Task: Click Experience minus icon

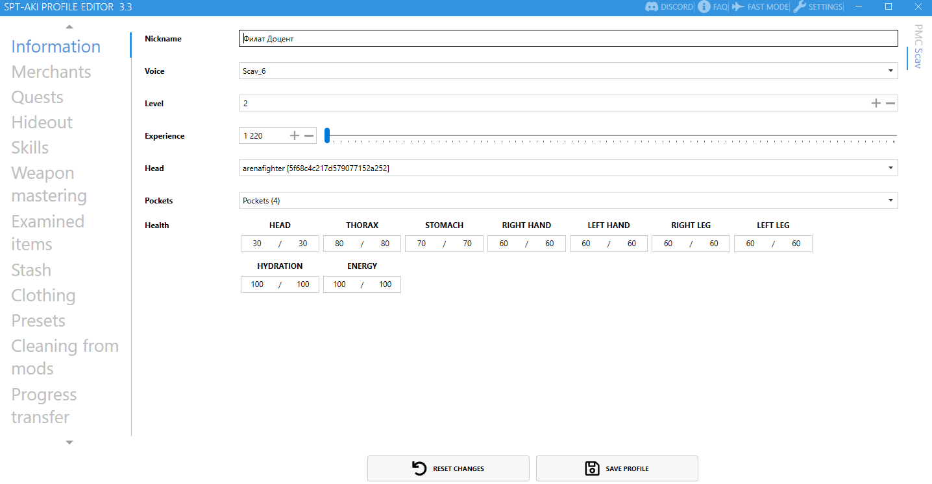Action: tap(309, 135)
